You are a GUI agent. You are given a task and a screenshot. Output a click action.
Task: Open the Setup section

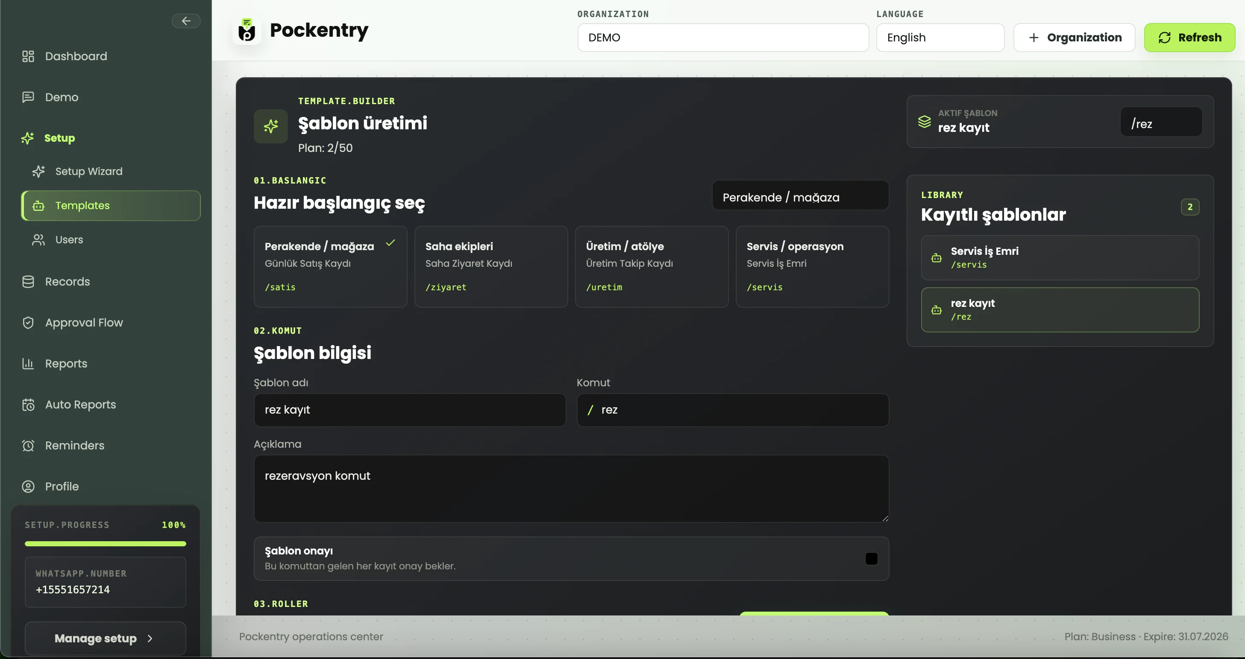pyautogui.click(x=111, y=138)
